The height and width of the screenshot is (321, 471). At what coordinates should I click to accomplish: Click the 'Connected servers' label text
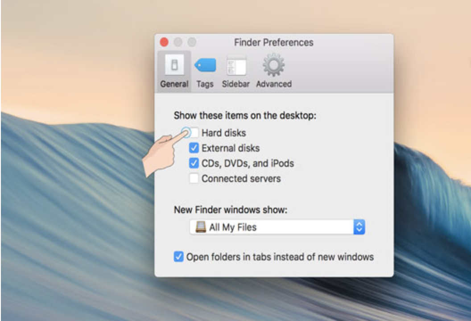[x=241, y=179]
